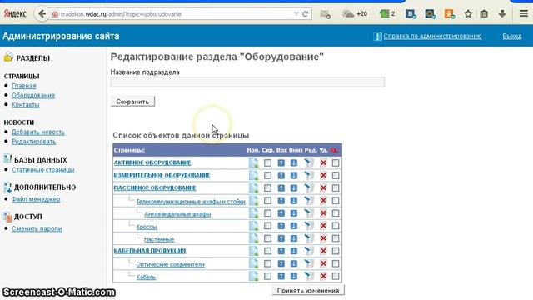
Task: Click the browser address bar URL
Action: (173, 14)
